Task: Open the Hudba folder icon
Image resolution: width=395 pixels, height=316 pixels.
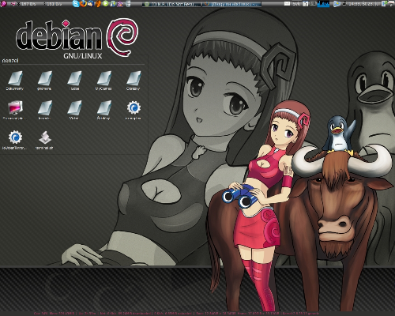Action: pos(74,79)
